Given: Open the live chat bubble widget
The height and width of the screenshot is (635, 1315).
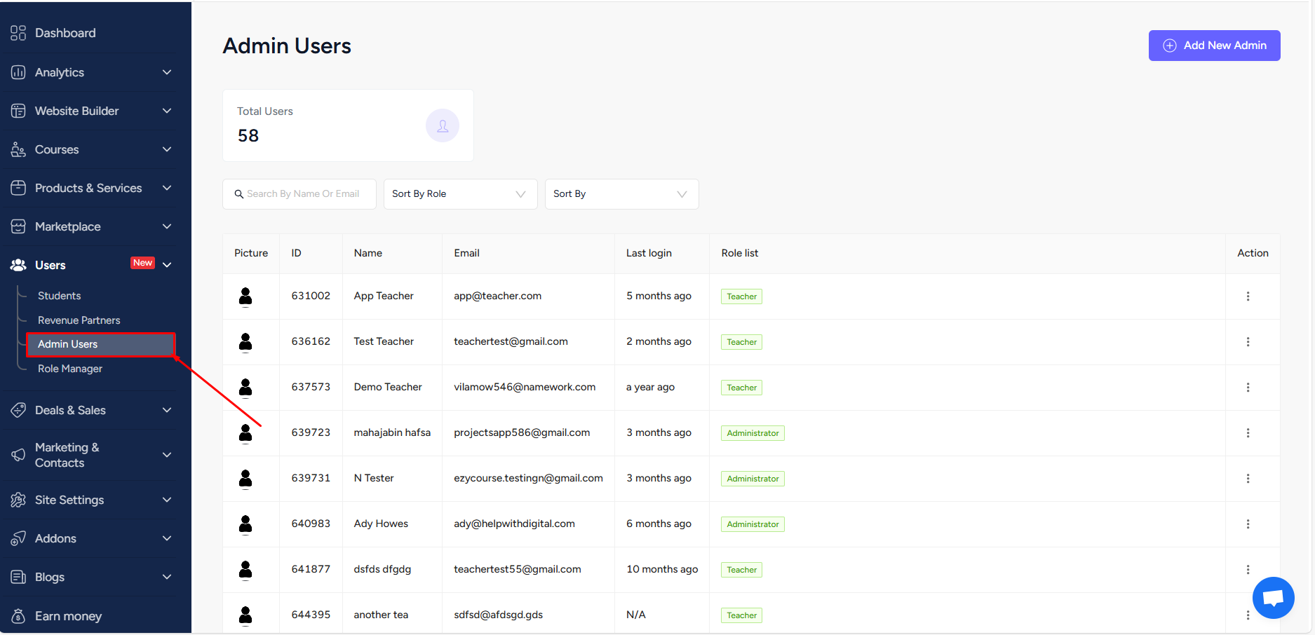Looking at the screenshot, I should click(x=1273, y=598).
